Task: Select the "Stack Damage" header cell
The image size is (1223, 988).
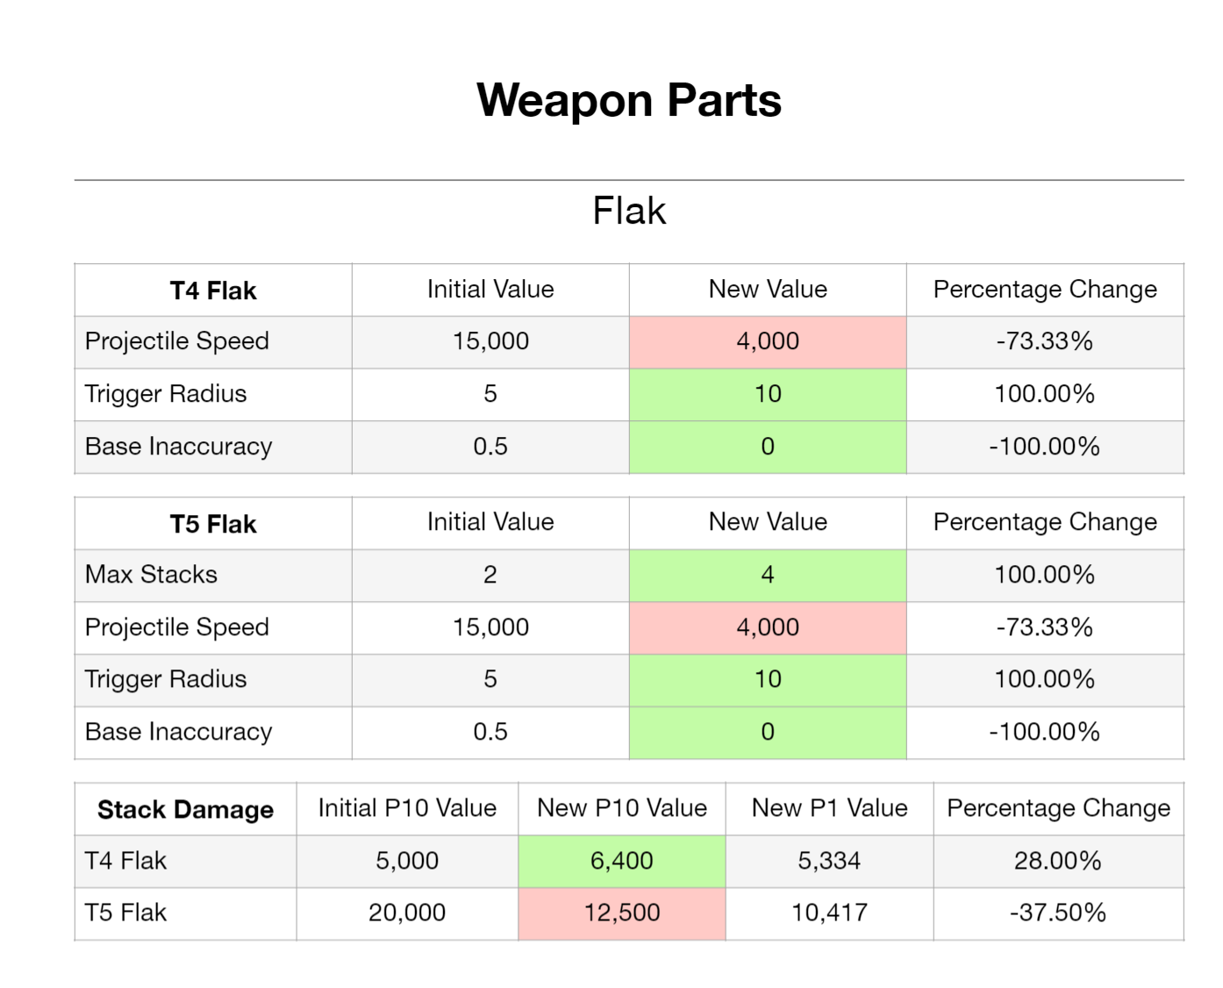Action: click(185, 809)
